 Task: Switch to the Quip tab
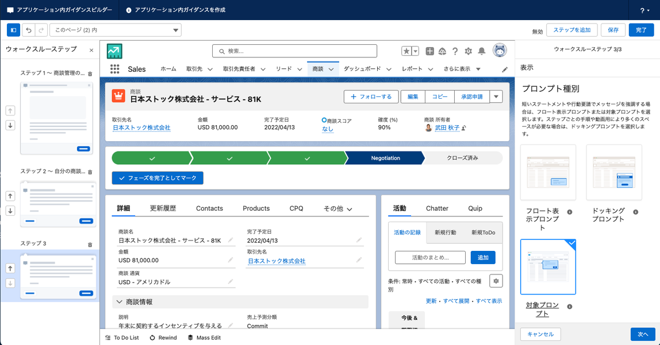point(475,208)
